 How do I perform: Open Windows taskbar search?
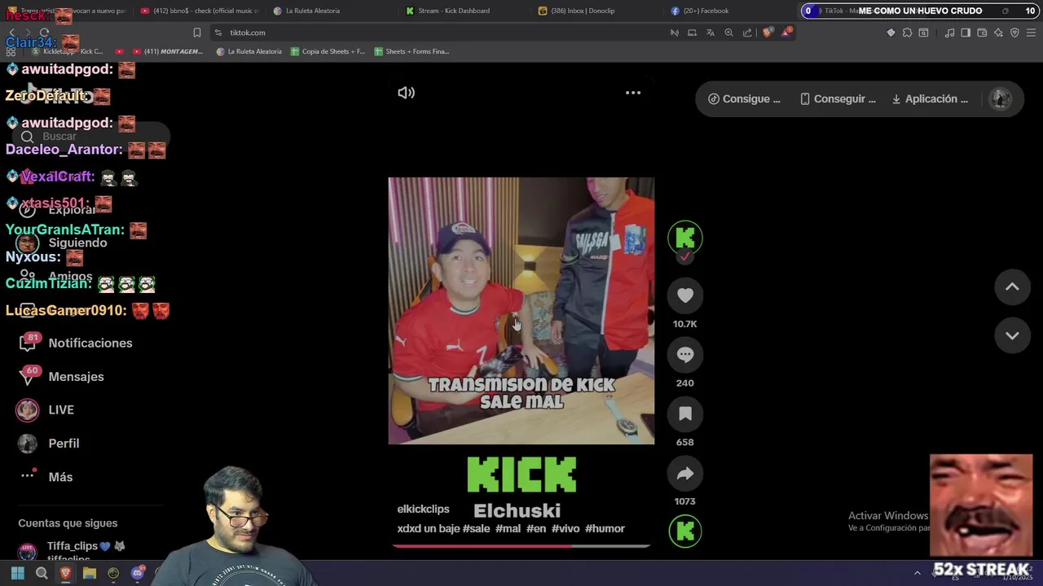pyautogui.click(x=42, y=573)
